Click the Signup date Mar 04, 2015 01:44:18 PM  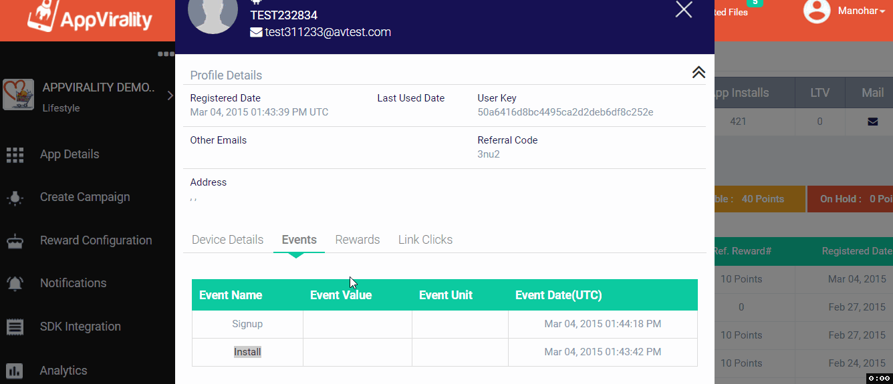603,324
